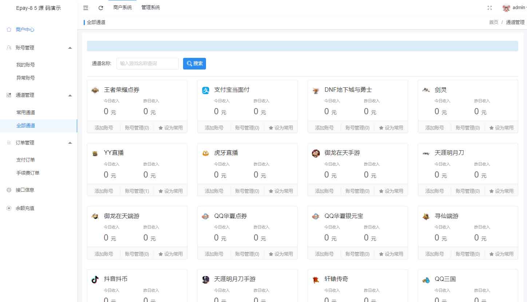Click the blue 搜索 button
The image size is (527, 302).
tap(194, 63)
